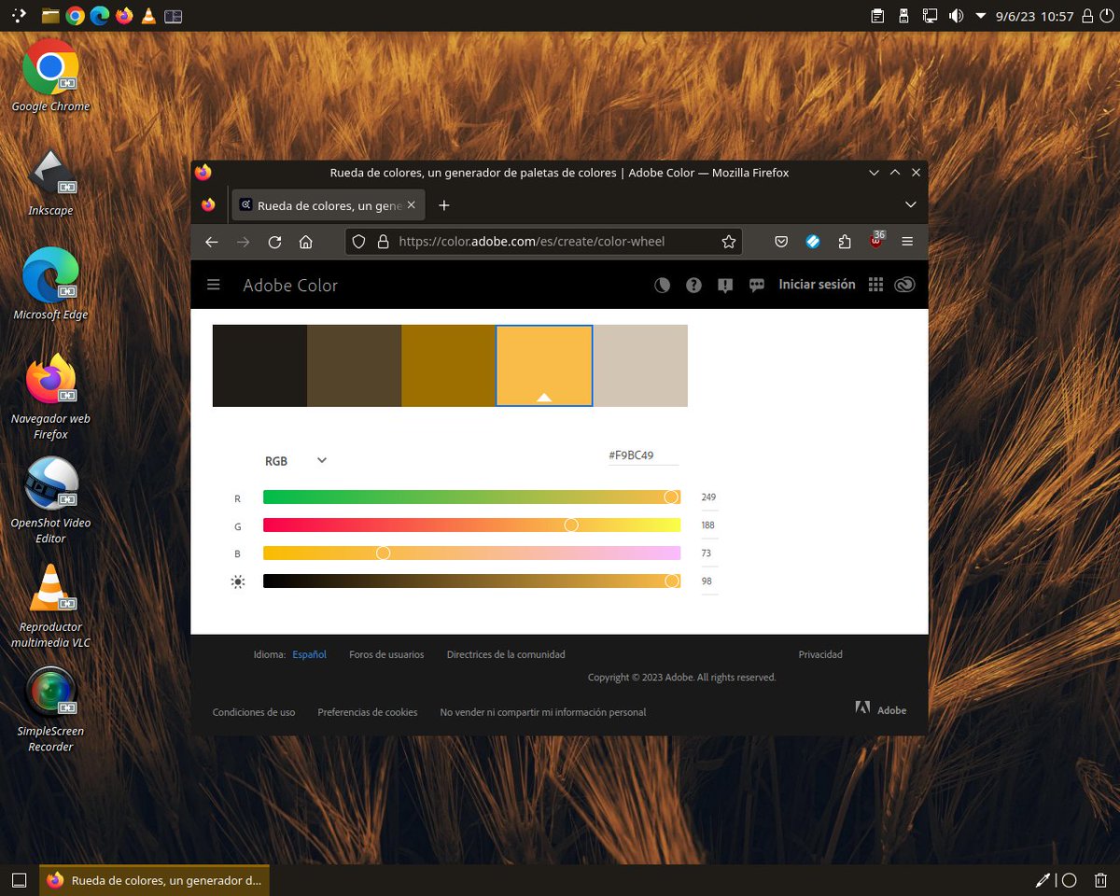This screenshot has height=896, width=1120.
Task: Click the site padlock icon
Action: [x=382, y=242]
